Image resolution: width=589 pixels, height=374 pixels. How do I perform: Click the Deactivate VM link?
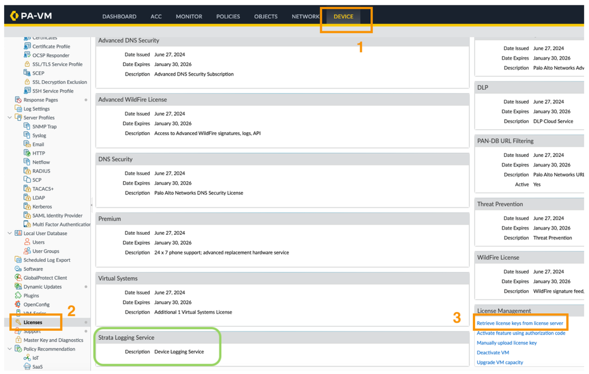tap(493, 353)
